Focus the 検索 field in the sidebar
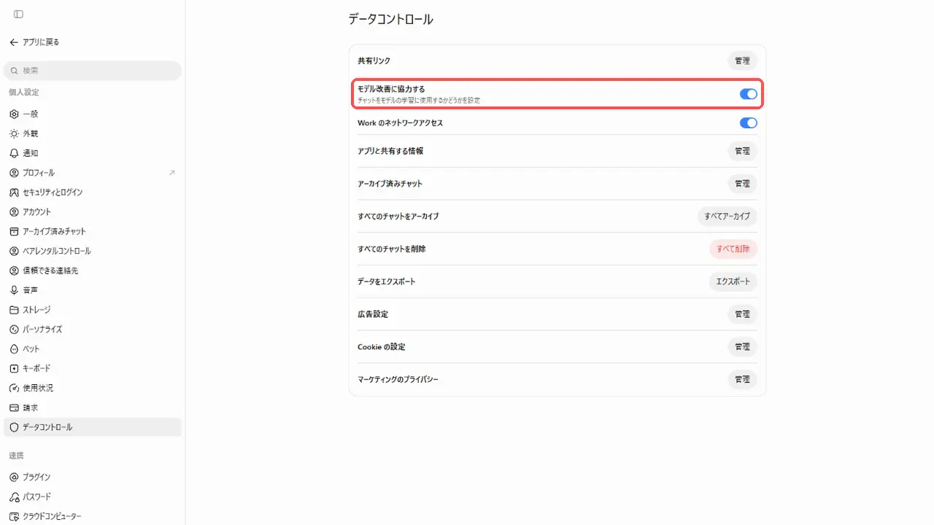 point(93,71)
